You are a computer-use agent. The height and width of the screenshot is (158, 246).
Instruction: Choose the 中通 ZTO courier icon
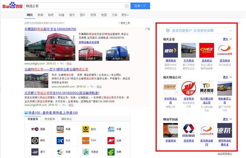click(111, 129)
